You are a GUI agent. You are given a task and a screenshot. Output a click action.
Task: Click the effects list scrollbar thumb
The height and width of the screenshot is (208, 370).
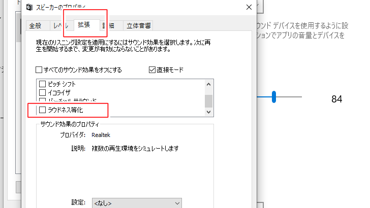click(x=208, y=101)
